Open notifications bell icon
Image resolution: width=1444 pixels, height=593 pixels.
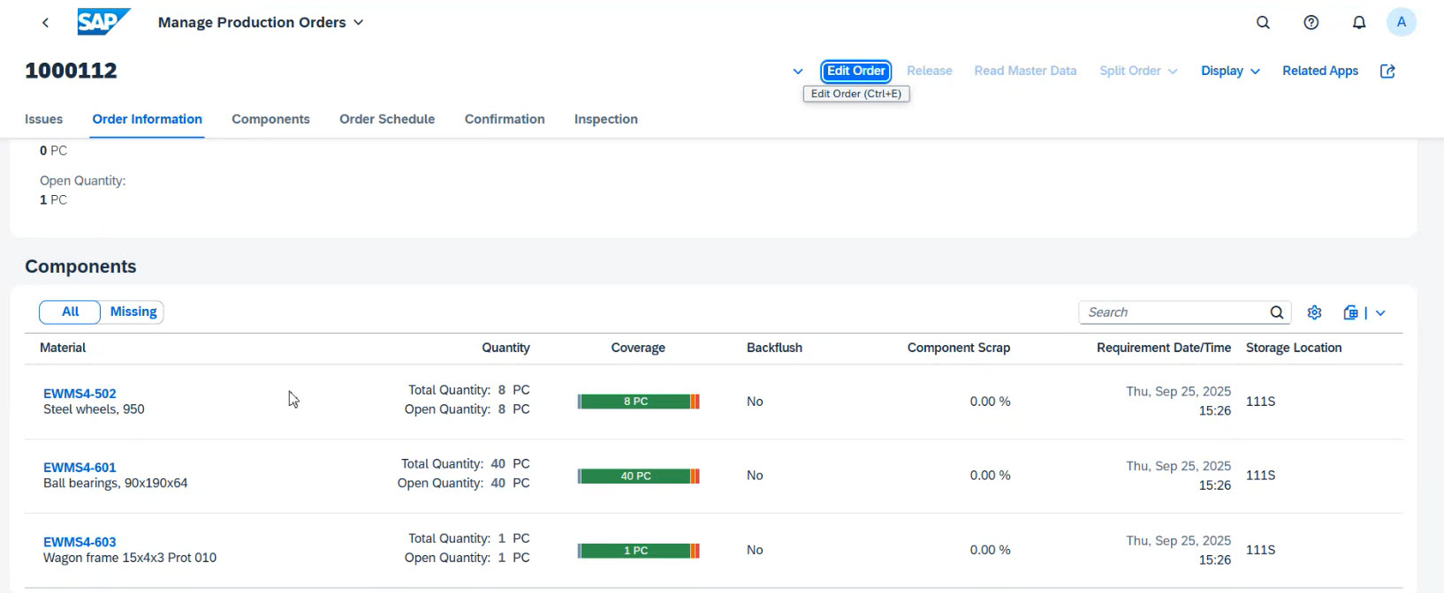(x=1359, y=23)
